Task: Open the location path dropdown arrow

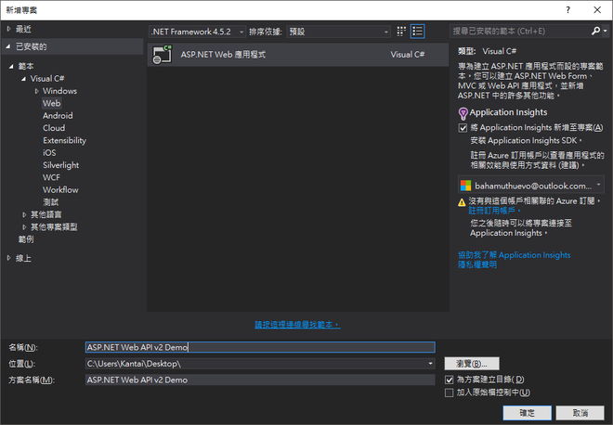Action: point(430,364)
